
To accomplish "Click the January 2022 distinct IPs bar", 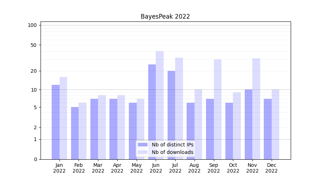I will pyautogui.click(x=56, y=122).
